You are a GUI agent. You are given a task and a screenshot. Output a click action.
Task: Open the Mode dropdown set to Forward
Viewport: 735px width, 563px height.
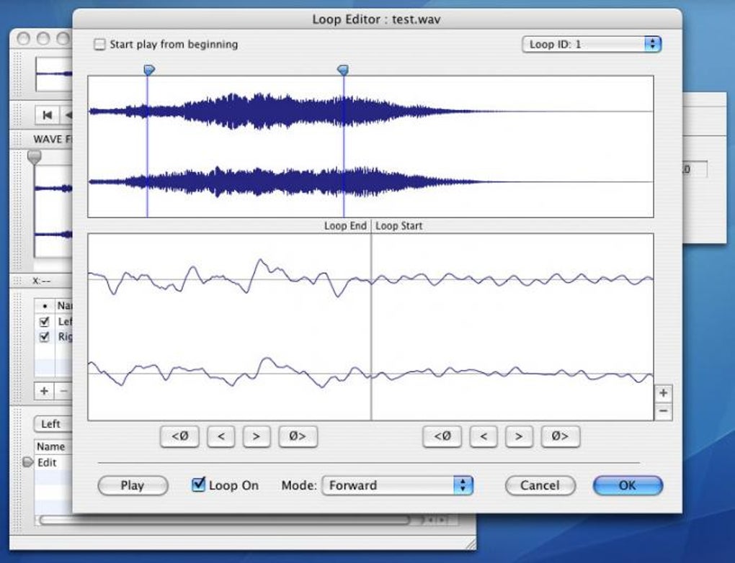[x=398, y=485]
